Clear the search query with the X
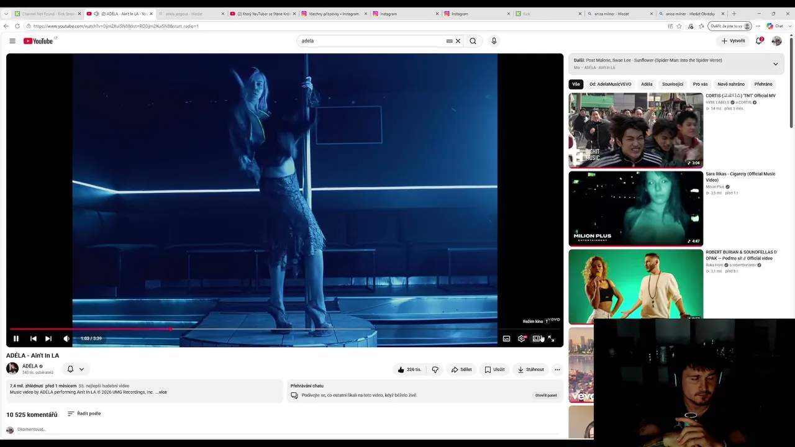Screen dimensions: 795x447 (458, 41)
